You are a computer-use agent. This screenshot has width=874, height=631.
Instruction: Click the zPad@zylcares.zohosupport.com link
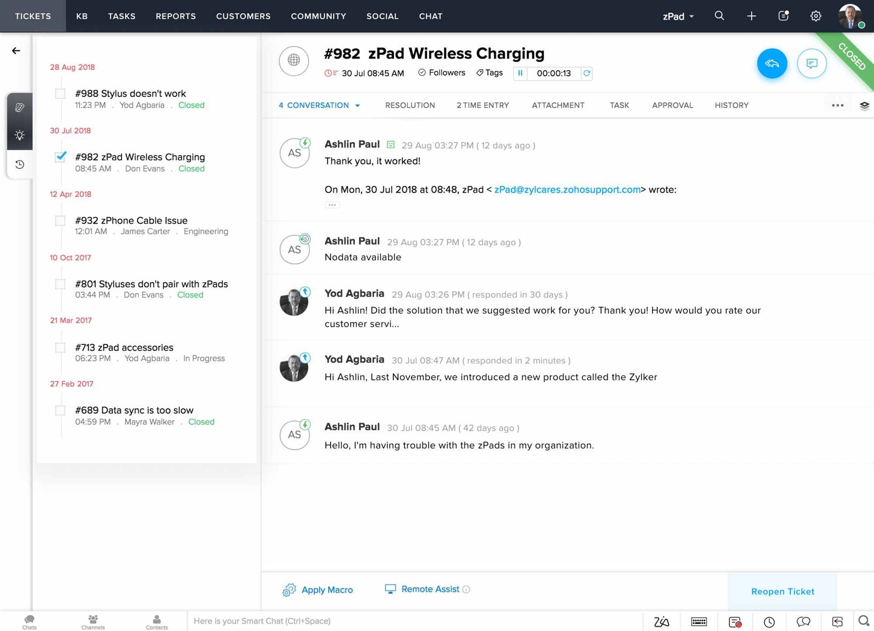[x=567, y=189]
